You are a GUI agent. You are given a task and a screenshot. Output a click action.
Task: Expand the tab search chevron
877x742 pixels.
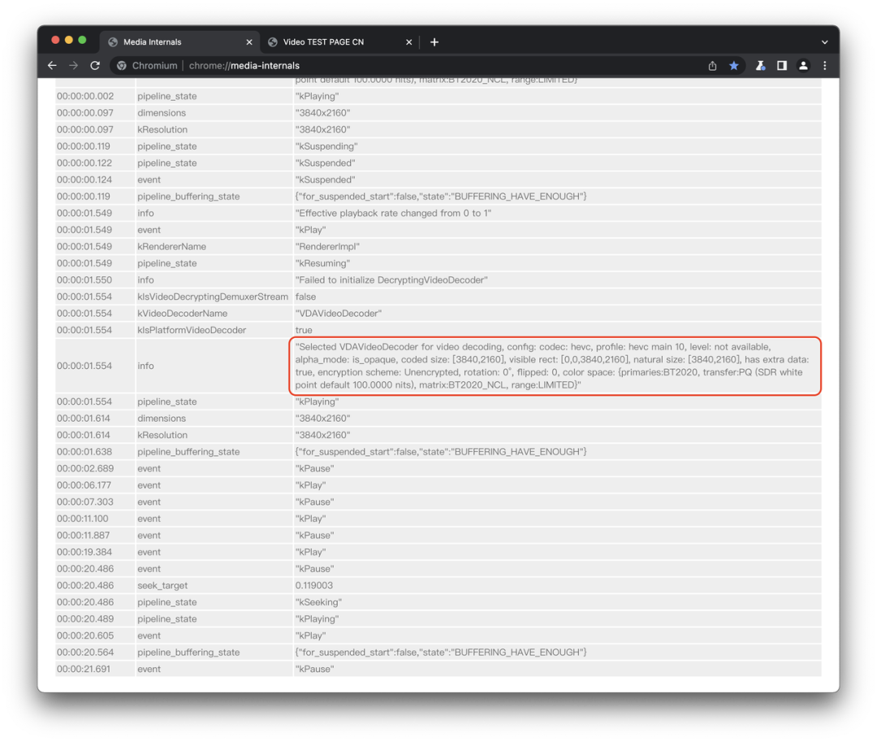coord(824,42)
